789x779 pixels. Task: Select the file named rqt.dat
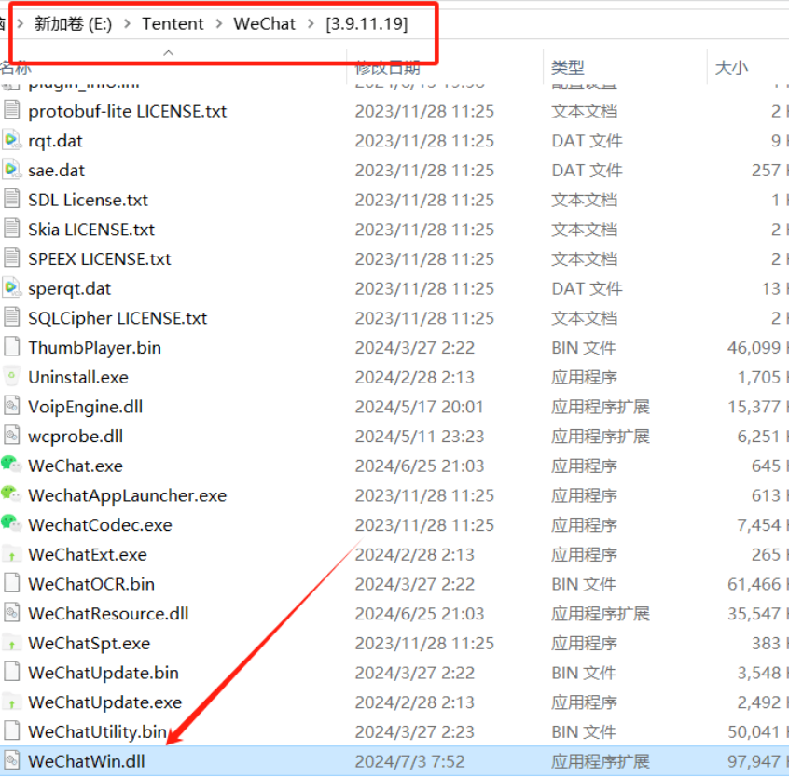tap(55, 140)
